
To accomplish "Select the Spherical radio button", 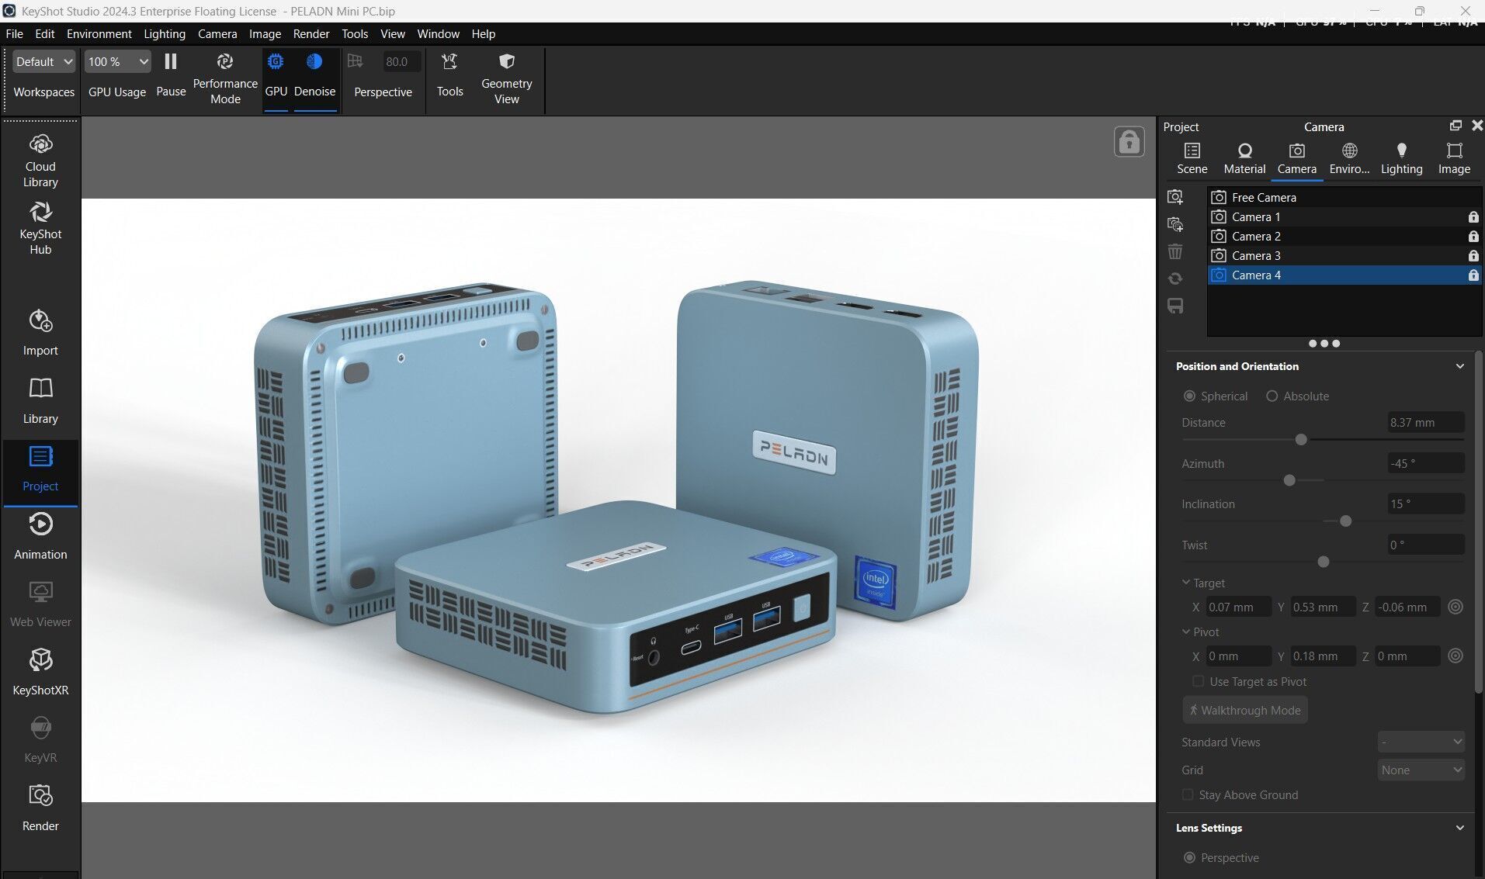I will (1189, 396).
